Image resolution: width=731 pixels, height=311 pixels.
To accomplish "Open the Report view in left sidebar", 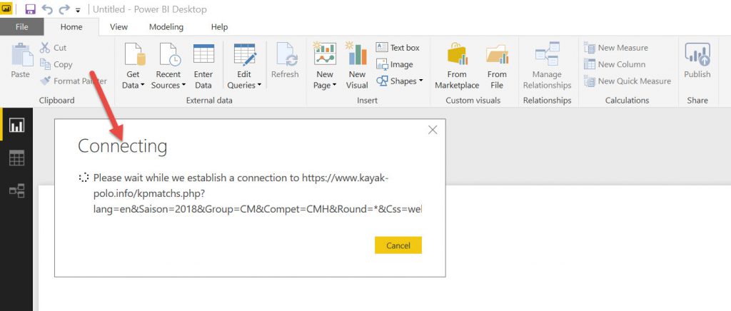I will point(16,126).
